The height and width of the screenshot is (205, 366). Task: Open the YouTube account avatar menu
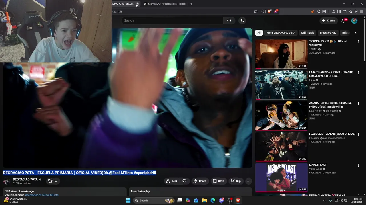click(354, 20)
